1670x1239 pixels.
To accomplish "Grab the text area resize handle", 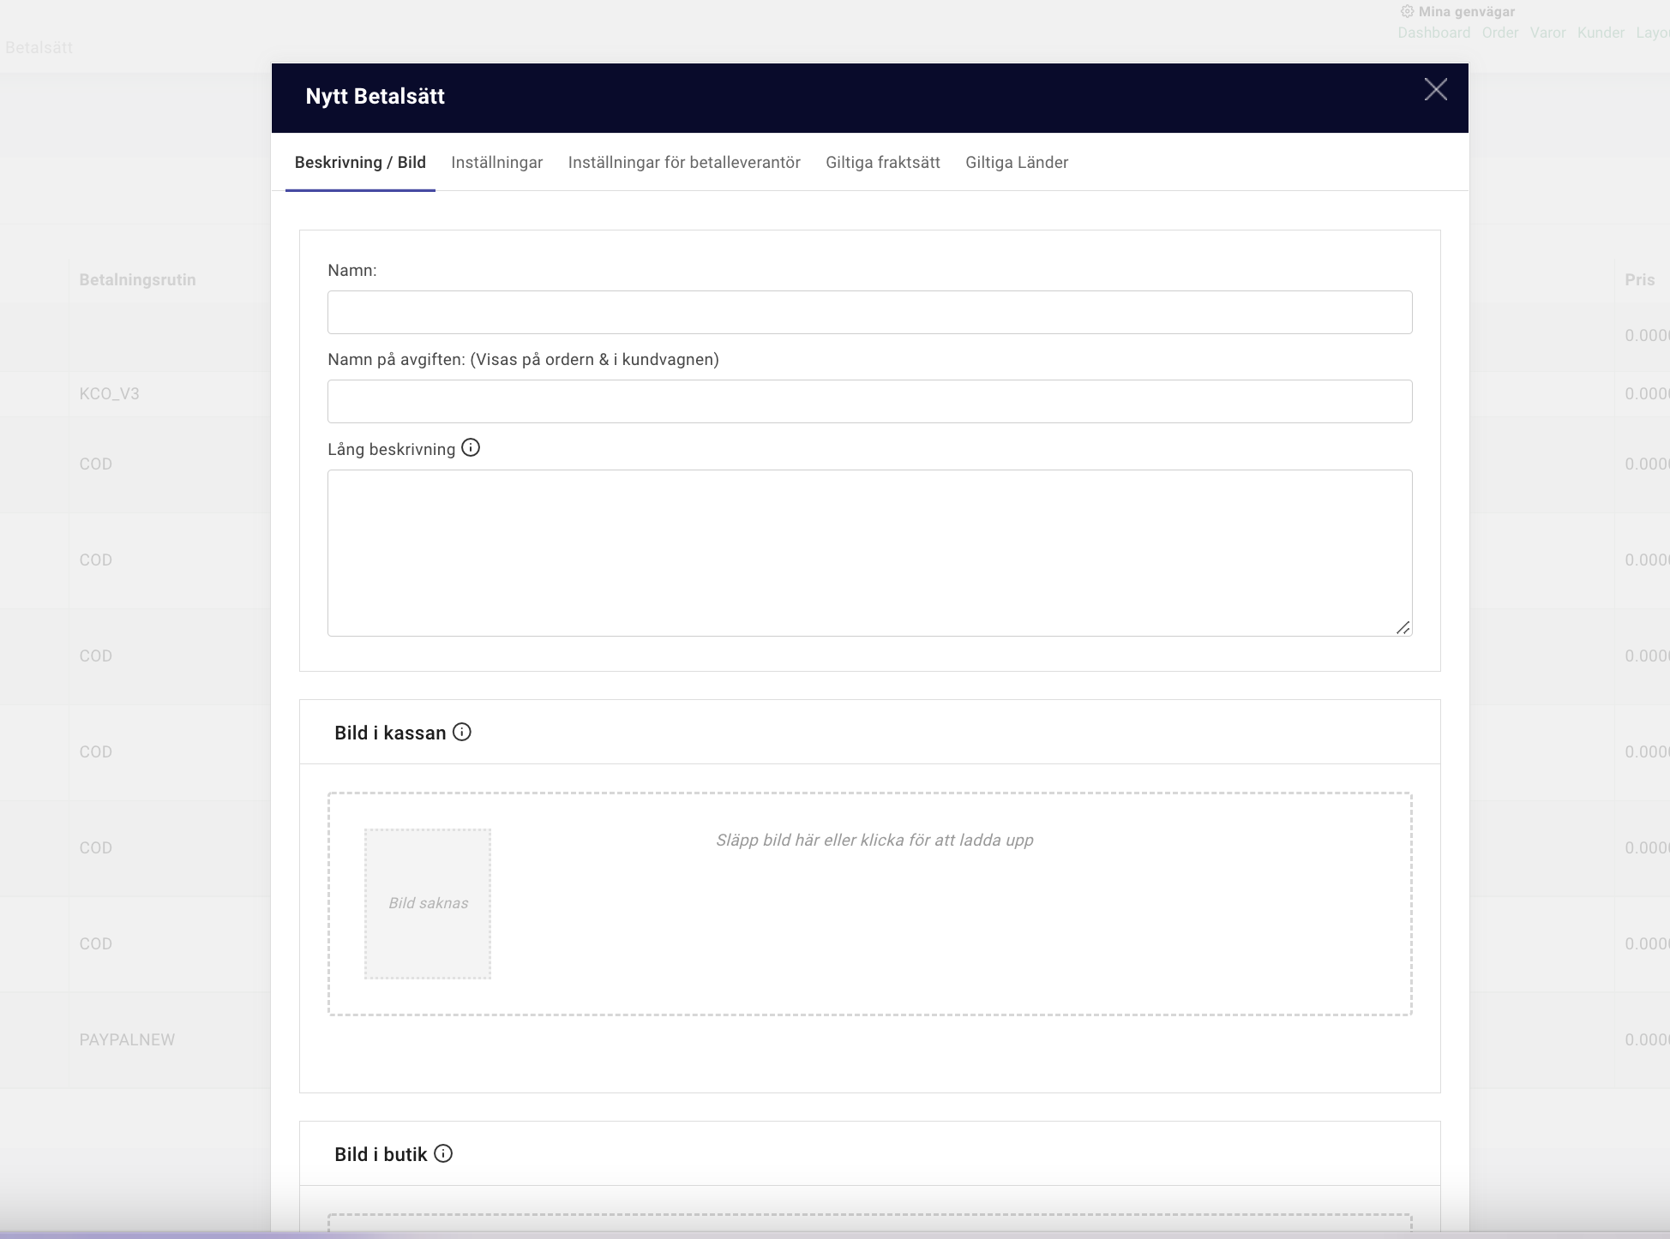I will tap(1403, 627).
